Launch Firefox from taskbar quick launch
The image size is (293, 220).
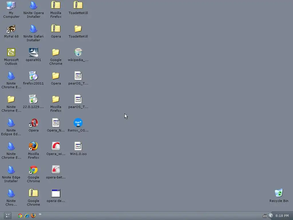(x=33, y=216)
